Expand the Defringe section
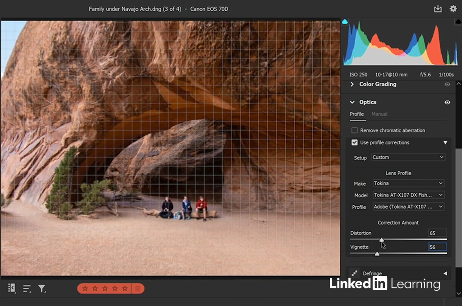This screenshot has width=462, height=306. pos(445,273)
